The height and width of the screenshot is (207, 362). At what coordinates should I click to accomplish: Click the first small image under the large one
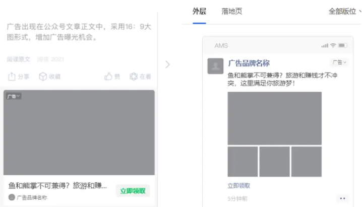click(243, 162)
